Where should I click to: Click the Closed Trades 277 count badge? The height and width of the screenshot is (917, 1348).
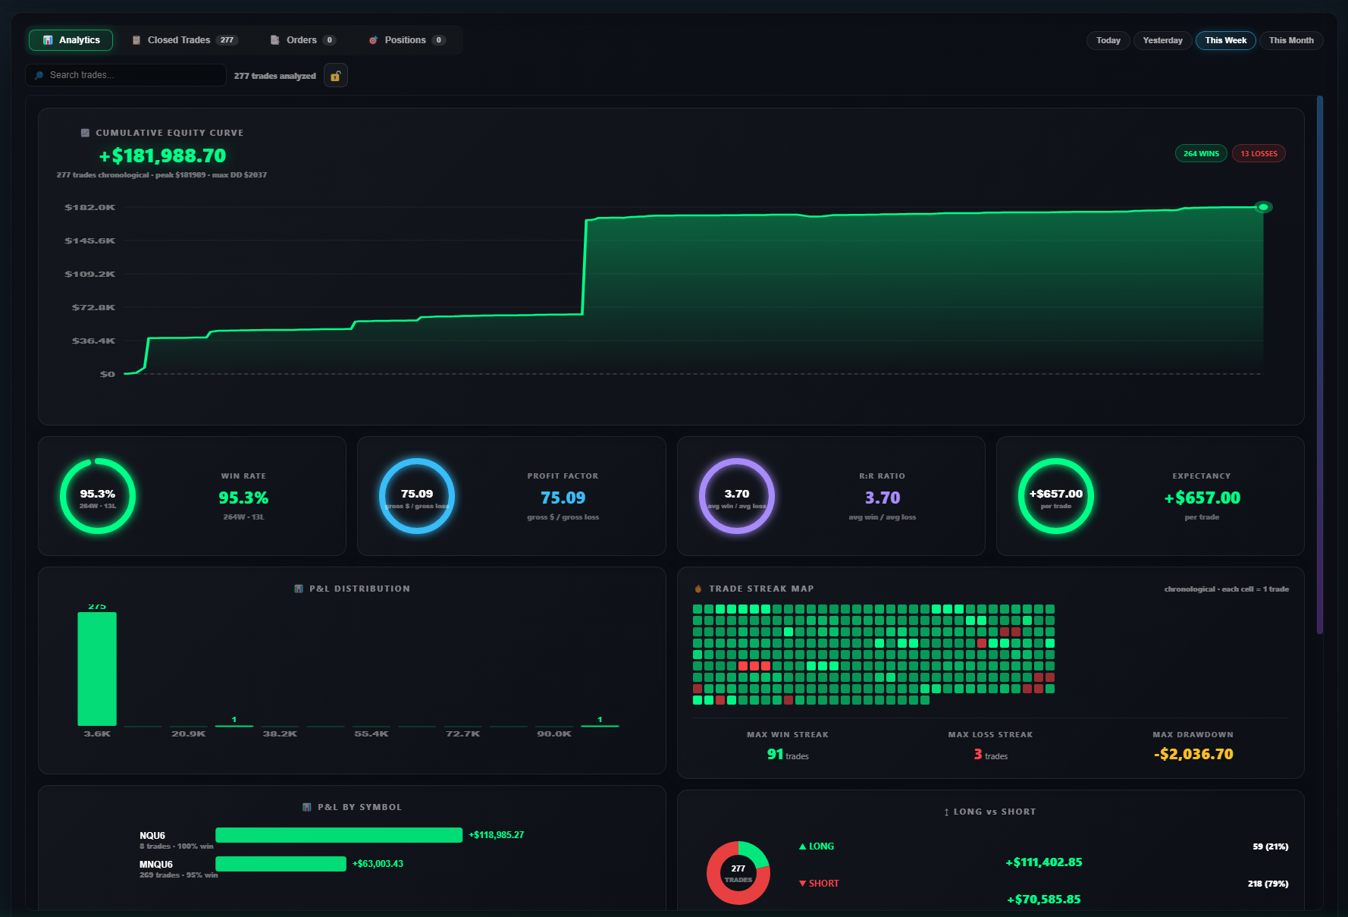(227, 40)
